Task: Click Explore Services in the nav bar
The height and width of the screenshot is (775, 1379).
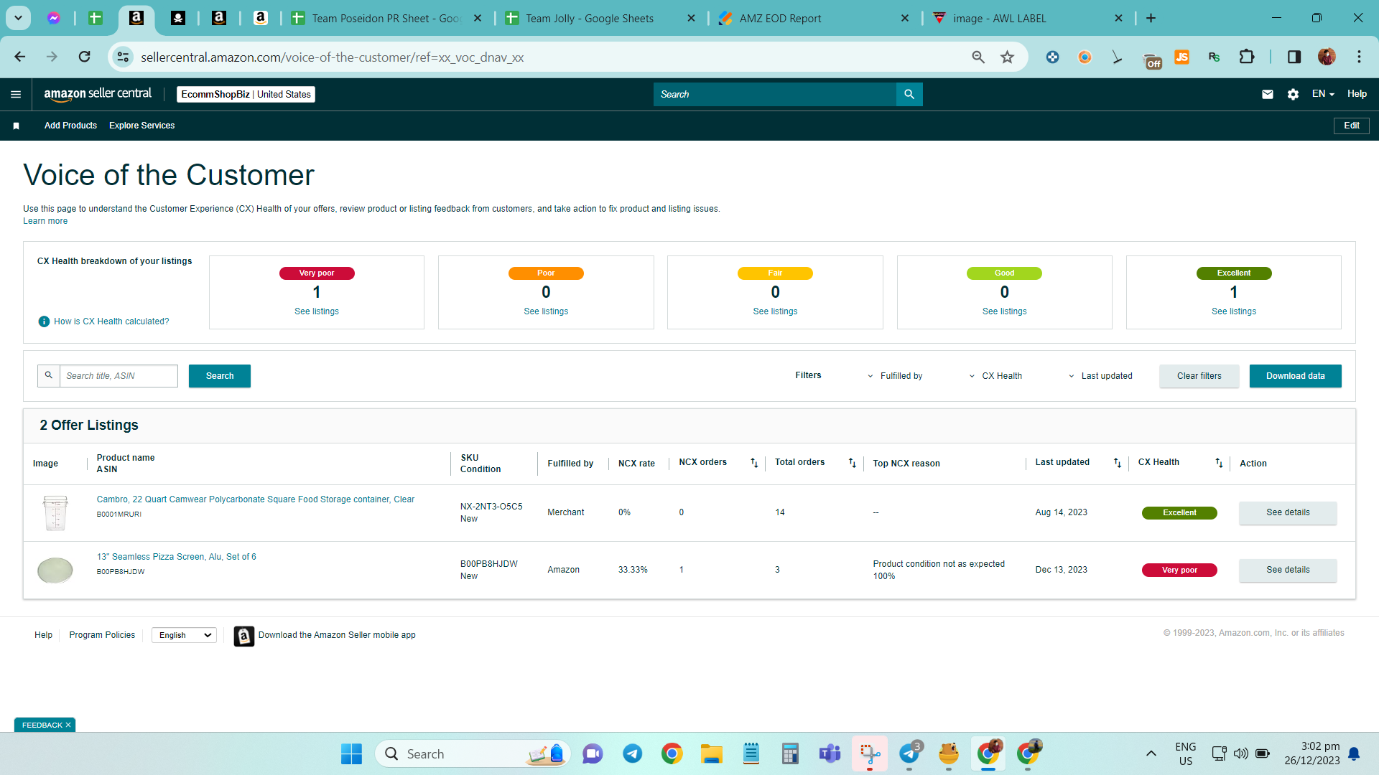Action: click(142, 126)
